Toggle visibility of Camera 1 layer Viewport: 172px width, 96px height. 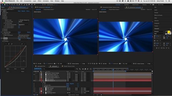click(34, 91)
